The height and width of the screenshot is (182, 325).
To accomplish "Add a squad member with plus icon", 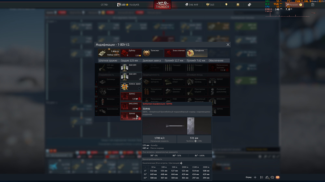I will 255,177.
